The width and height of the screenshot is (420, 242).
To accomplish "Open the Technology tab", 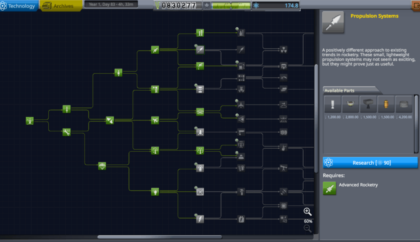I will 19,6.
